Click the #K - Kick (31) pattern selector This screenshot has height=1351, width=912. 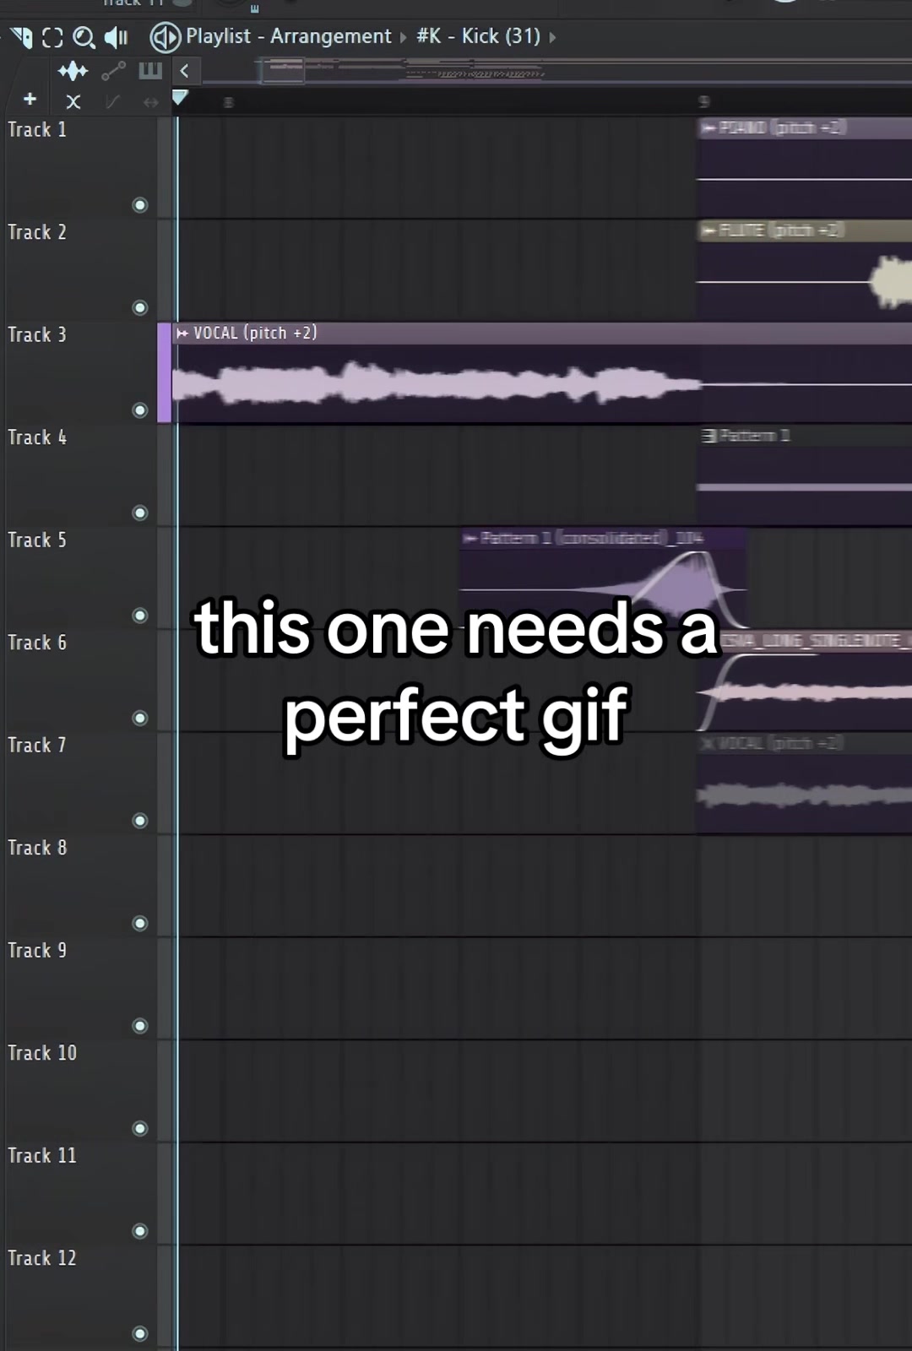point(478,36)
